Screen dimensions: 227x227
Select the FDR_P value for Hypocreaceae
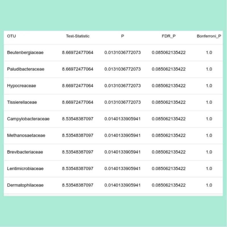coord(169,86)
